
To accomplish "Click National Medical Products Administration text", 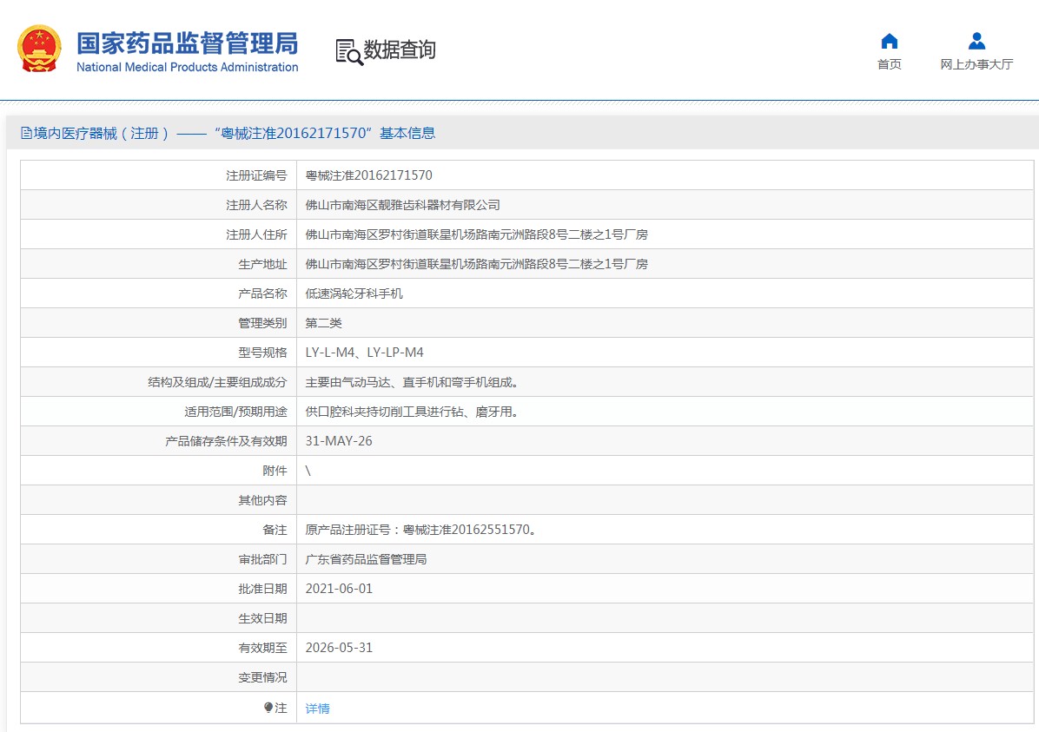I will (188, 67).
